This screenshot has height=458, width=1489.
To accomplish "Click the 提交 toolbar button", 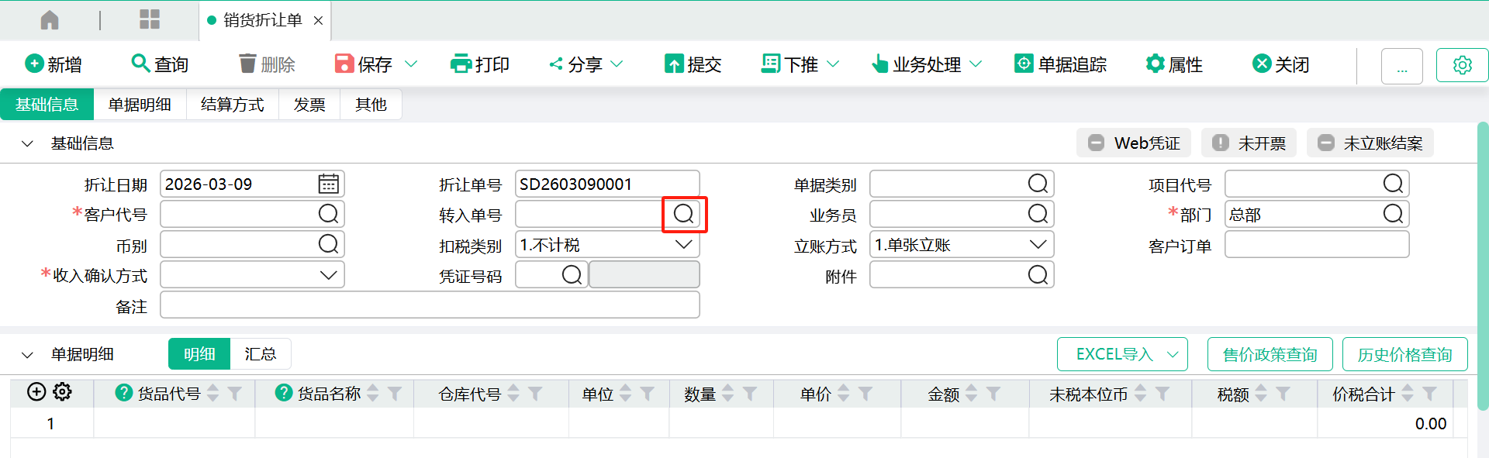I will tap(693, 64).
